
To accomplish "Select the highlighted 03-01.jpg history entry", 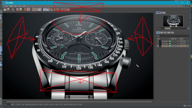I will (173, 46).
